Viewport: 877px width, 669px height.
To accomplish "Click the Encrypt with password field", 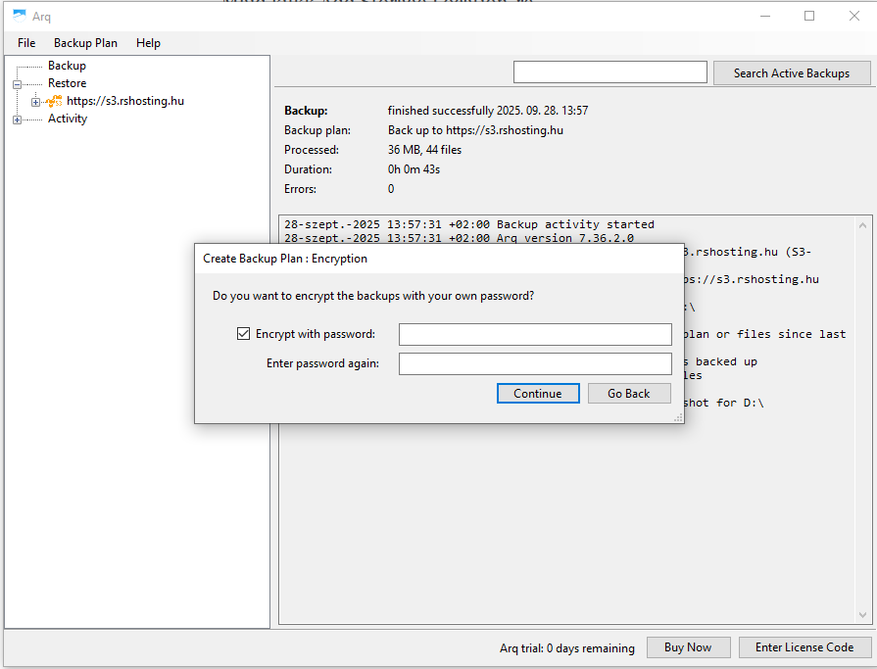I will pos(535,334).
